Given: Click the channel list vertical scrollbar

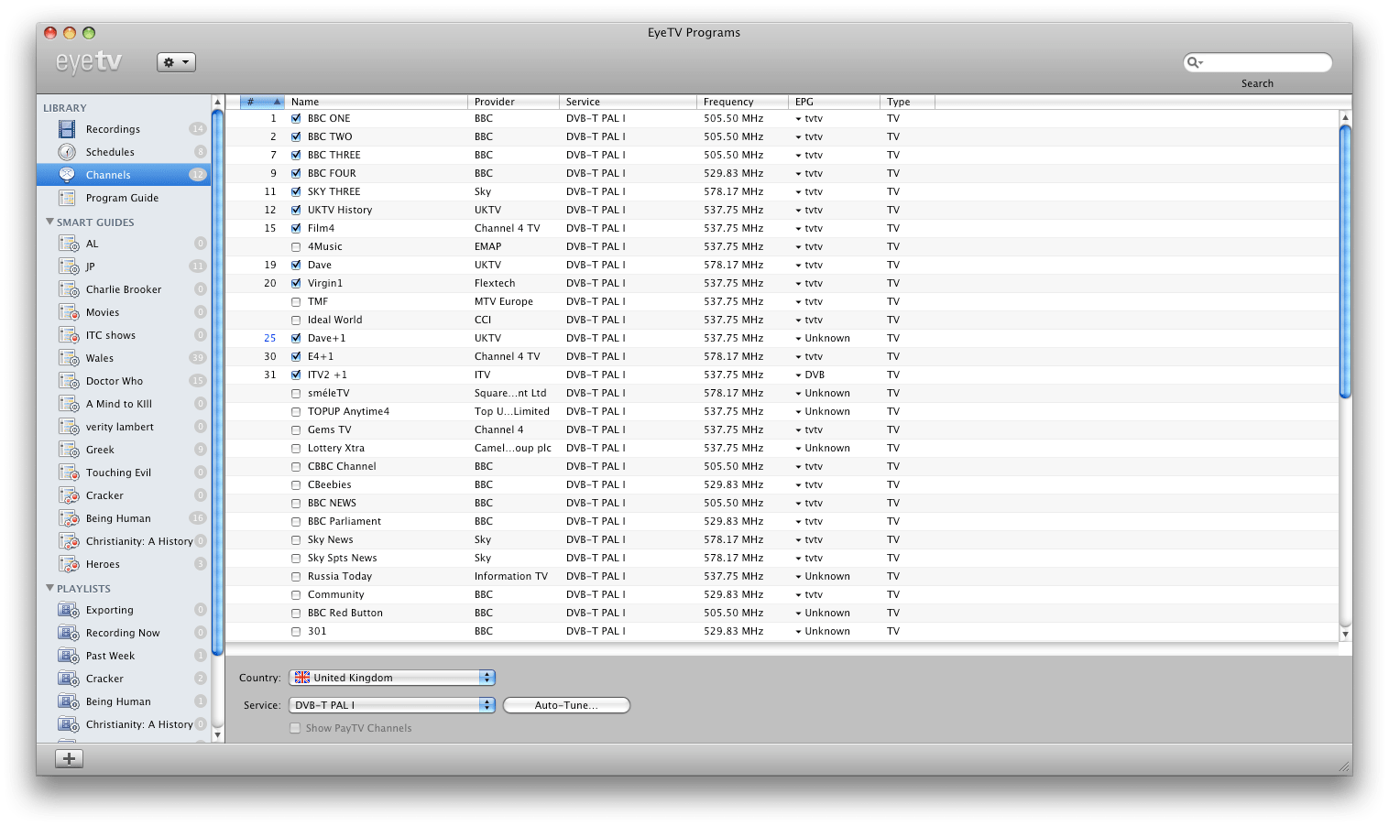Looking at the screenshot, I should coord(1345,261).
